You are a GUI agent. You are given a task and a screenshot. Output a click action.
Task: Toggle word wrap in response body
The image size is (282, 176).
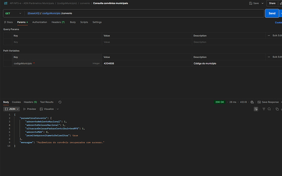[x=256, y=109]
